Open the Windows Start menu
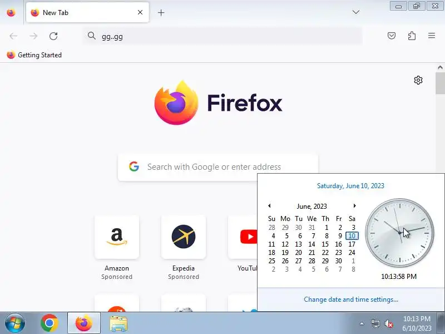 pyautogui.click(x=15, y=323)
